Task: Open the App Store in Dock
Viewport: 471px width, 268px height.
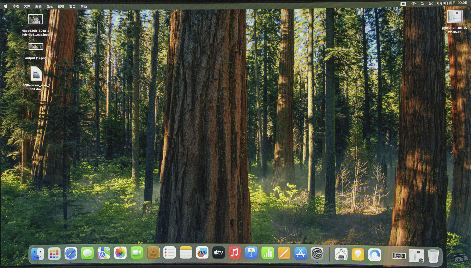Action: click(301, 254)
